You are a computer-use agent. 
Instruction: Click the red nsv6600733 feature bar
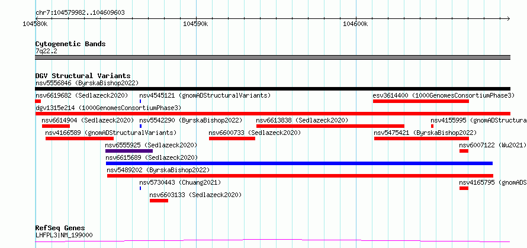[232, 139]
